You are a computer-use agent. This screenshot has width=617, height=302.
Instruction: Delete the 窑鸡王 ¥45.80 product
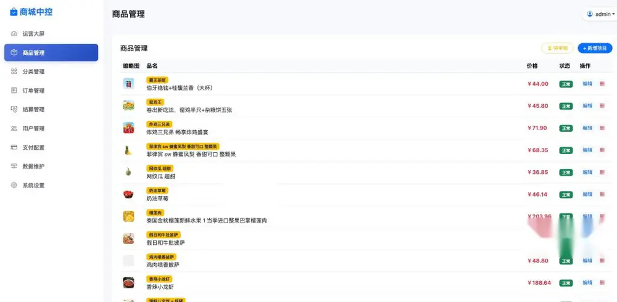[602, 106]
